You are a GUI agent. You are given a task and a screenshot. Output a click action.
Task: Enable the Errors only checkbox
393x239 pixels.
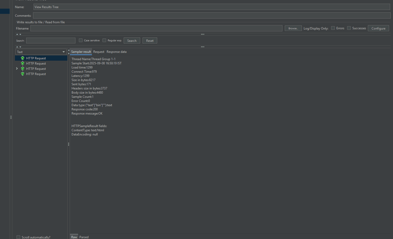[333, 28]
